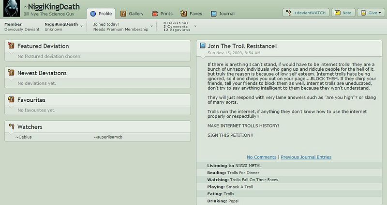Click the Profile tab info icon
This screenshot has height=205, width=387.
tap(93, 13)
